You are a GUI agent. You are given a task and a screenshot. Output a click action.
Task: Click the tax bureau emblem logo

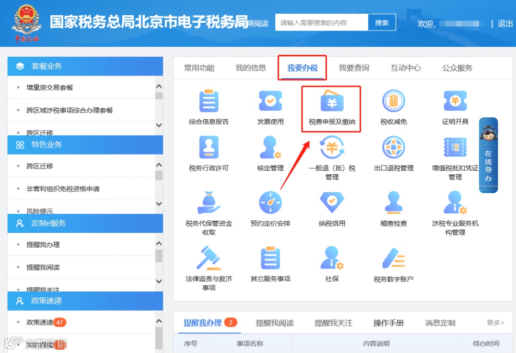[x=27, y=23]
